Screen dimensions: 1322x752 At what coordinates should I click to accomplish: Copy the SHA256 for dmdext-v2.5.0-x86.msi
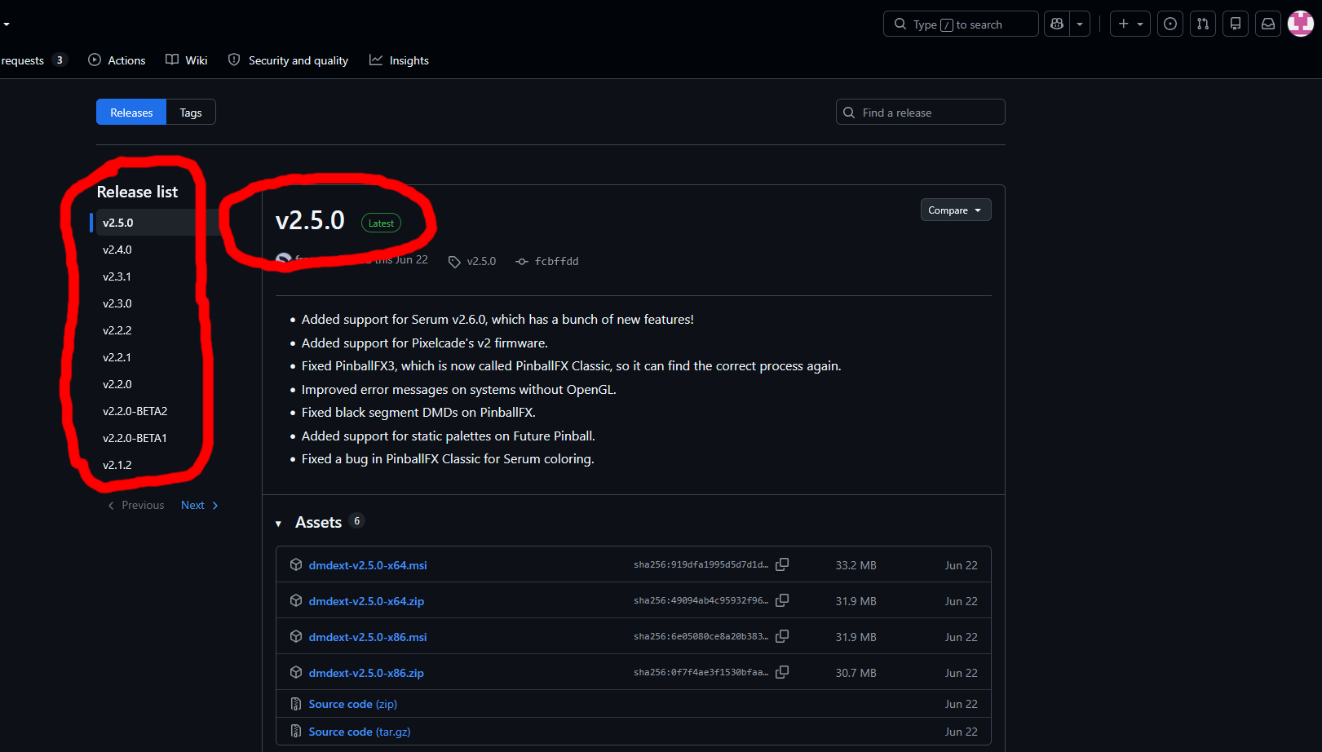[782, 636]
